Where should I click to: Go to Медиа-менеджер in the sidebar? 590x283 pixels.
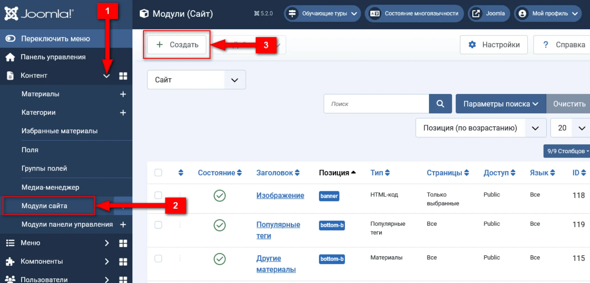click(50, 187)
